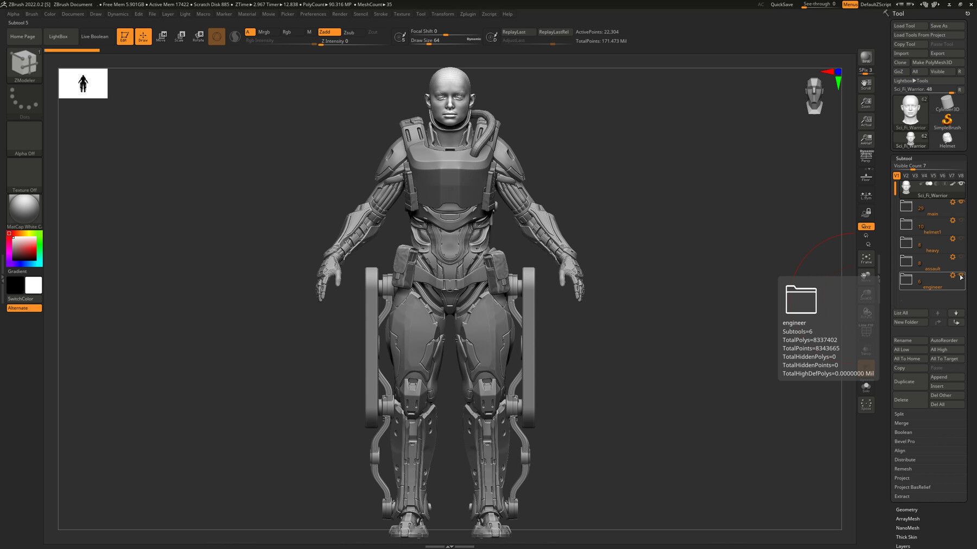The width and height of the screenshot is (977, 549).
Task: Expand the Merge subtool section
Action: 901,423
